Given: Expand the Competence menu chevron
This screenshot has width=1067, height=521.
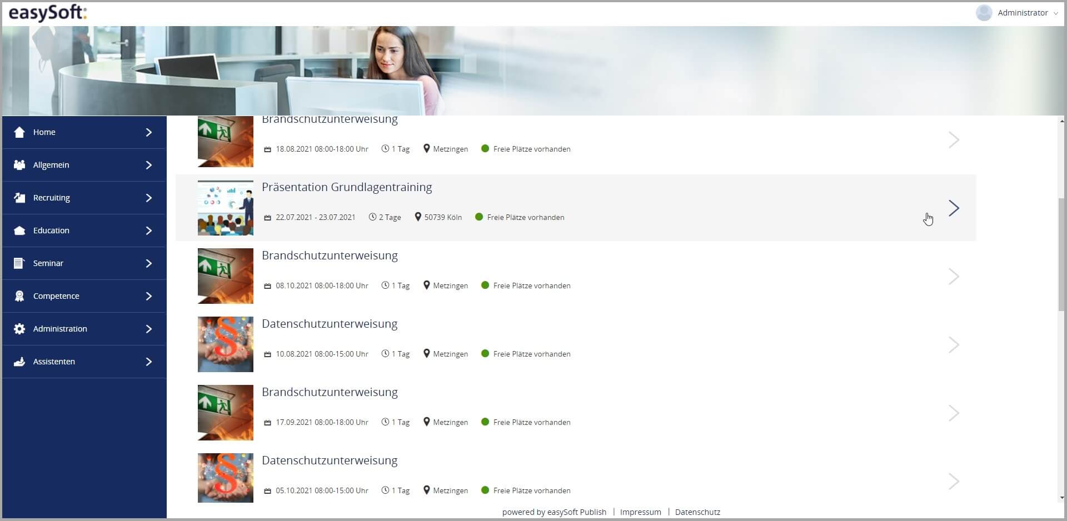Looking at the screenshot, I should coord(148,296).
